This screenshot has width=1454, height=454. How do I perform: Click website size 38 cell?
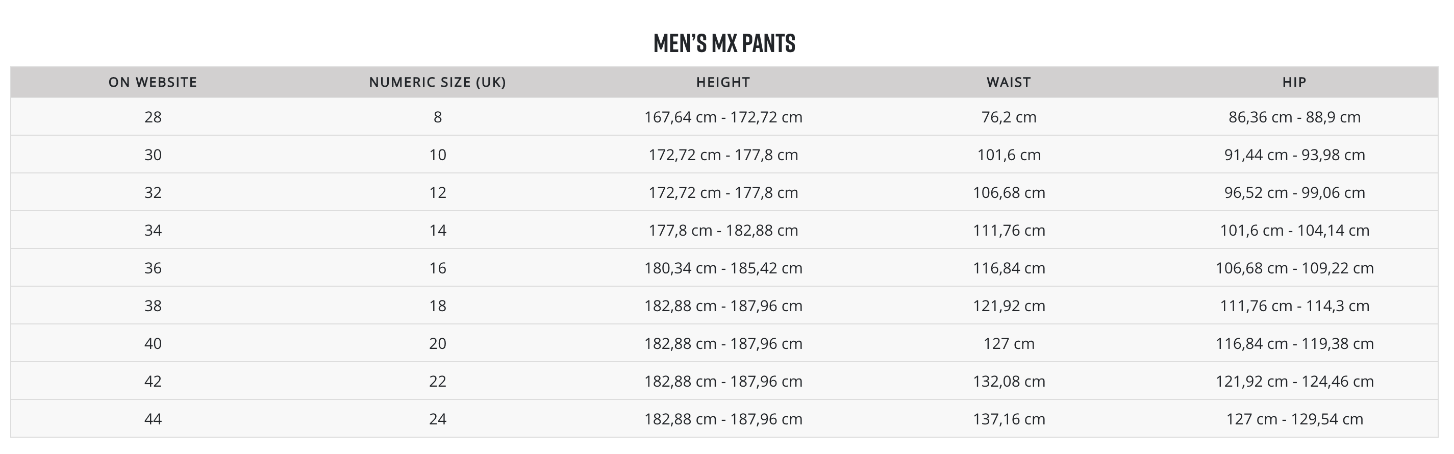pyautogui.click(x=153, y=306)
